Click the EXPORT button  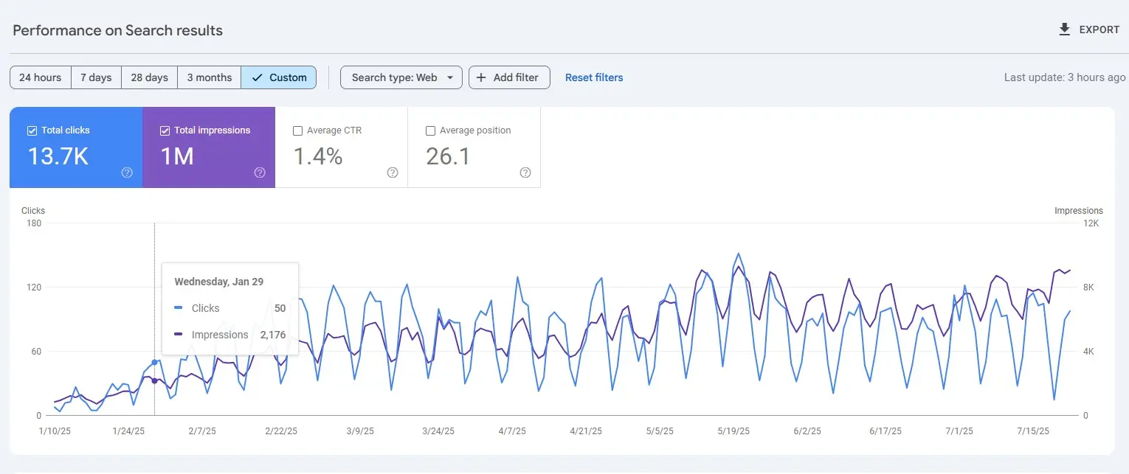coord(1097,29)
